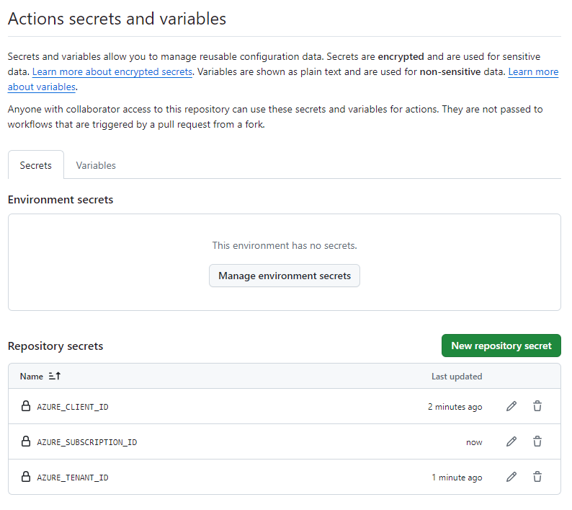
Task: Switch to the Secrets tab
Action: (36, 165)
